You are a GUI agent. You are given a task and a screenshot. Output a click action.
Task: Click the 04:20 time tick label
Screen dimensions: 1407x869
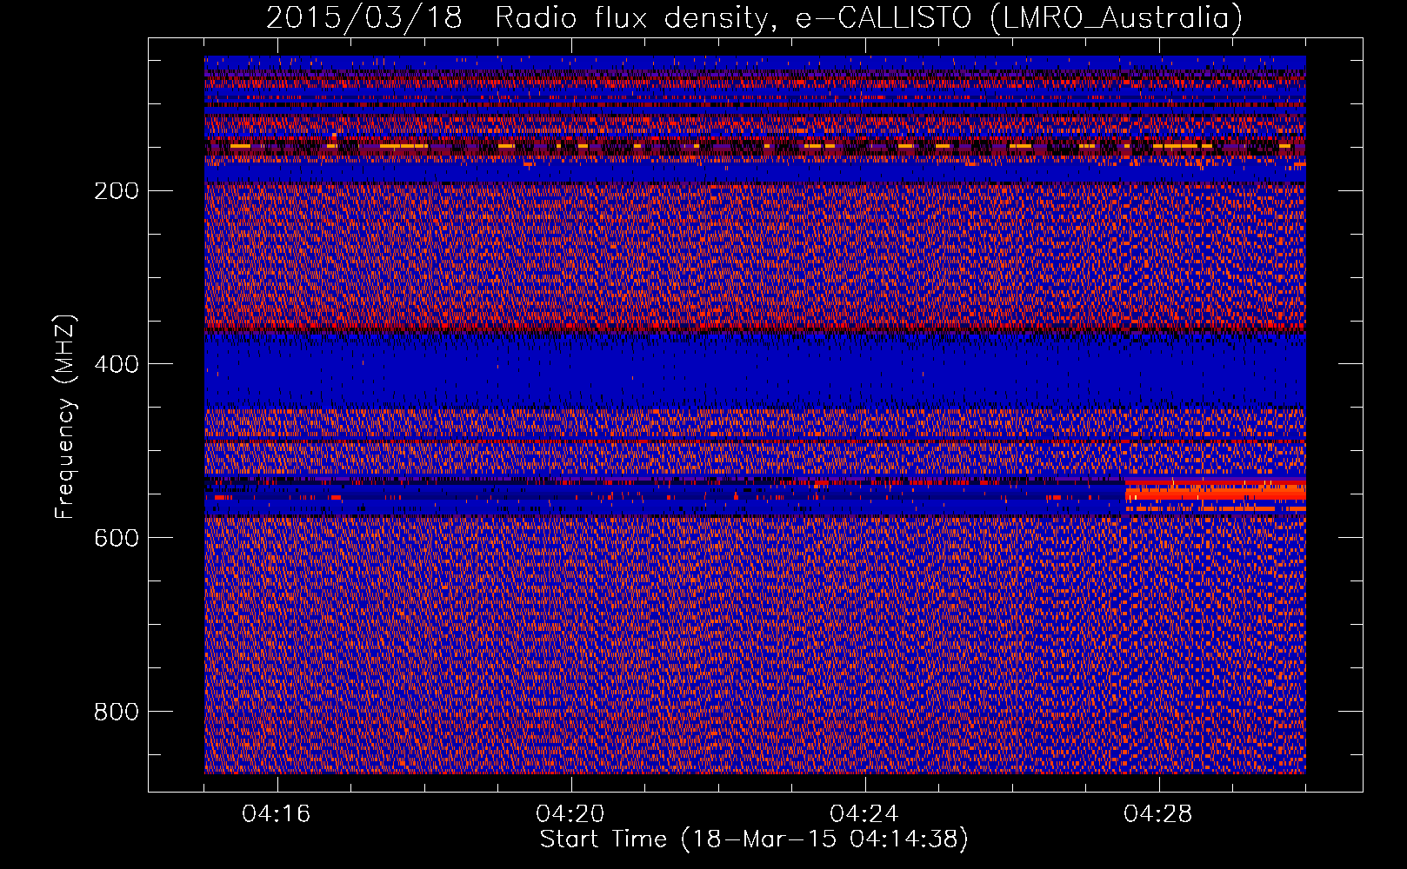click(x=570, y=814)
